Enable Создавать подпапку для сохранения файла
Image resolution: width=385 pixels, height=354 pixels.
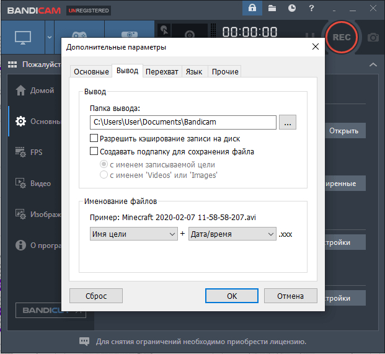pos(94,151)
